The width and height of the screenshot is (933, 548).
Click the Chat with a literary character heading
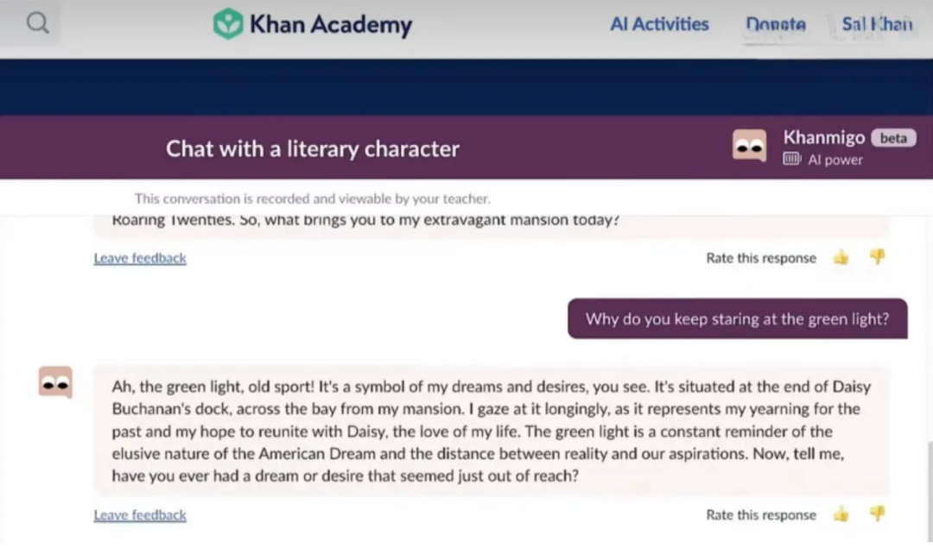pyautogui.click(x=313, y=148)
